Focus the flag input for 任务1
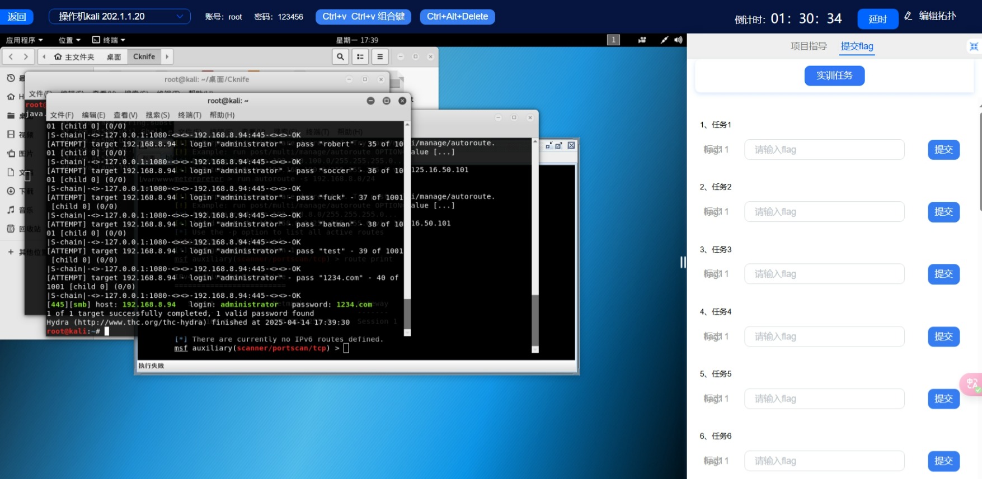 (x=824, y=149)
